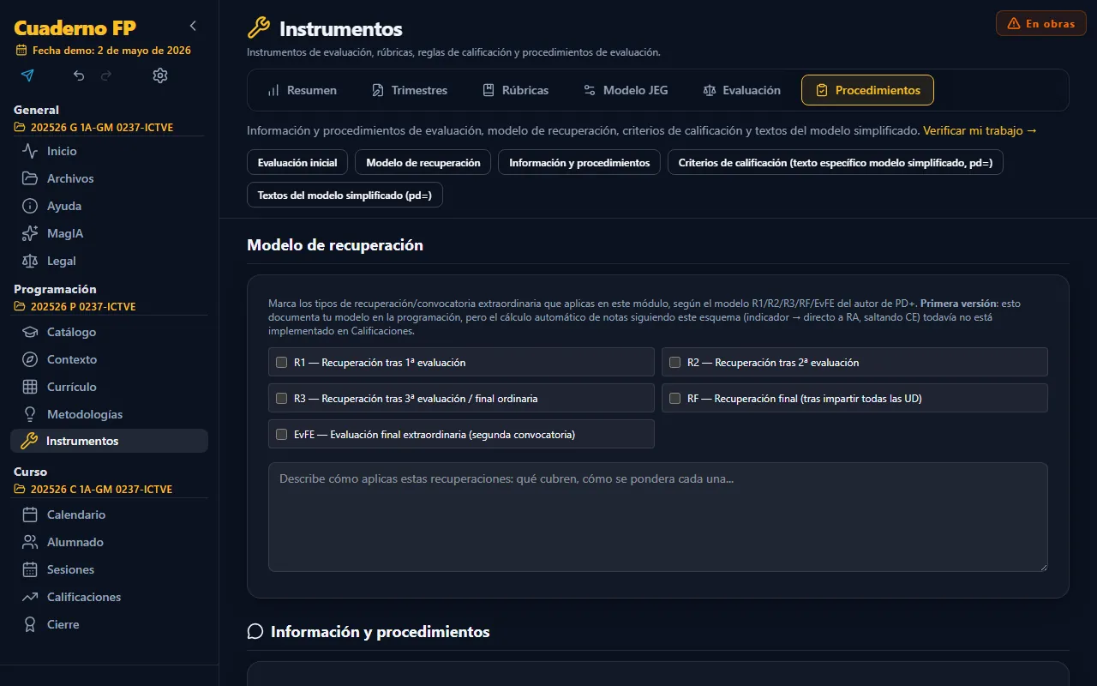Open General folder 202526 G 1A-GM 0237-ICTVE
1097x686 pixels.
(x=94, y=128)
